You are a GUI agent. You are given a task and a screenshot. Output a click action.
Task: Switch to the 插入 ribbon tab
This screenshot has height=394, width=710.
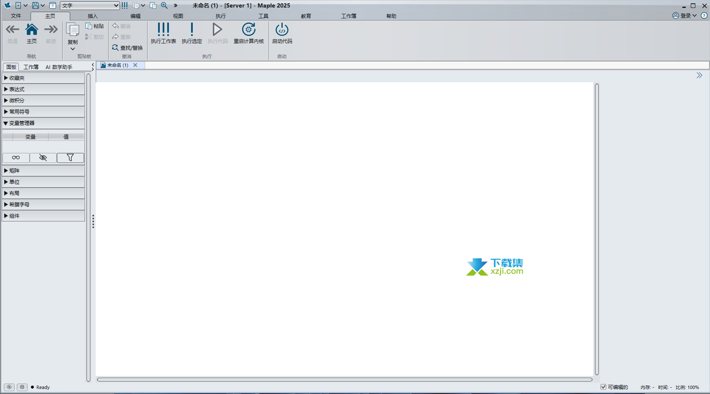(93, 16)
